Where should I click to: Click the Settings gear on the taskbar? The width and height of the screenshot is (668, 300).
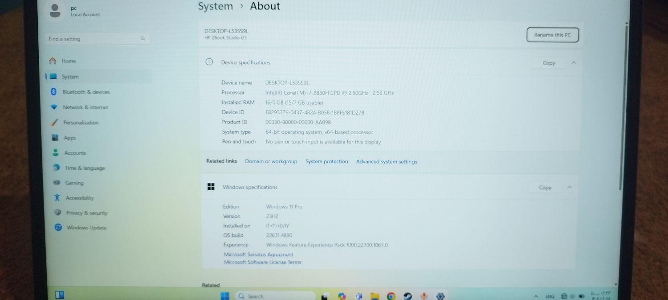coord(440,296)
